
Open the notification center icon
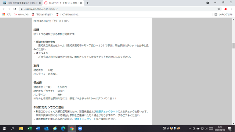229,129
